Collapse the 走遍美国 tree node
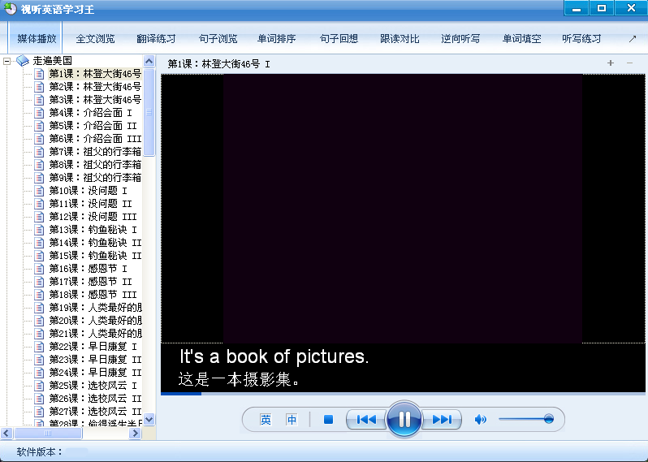 point(6,61)
